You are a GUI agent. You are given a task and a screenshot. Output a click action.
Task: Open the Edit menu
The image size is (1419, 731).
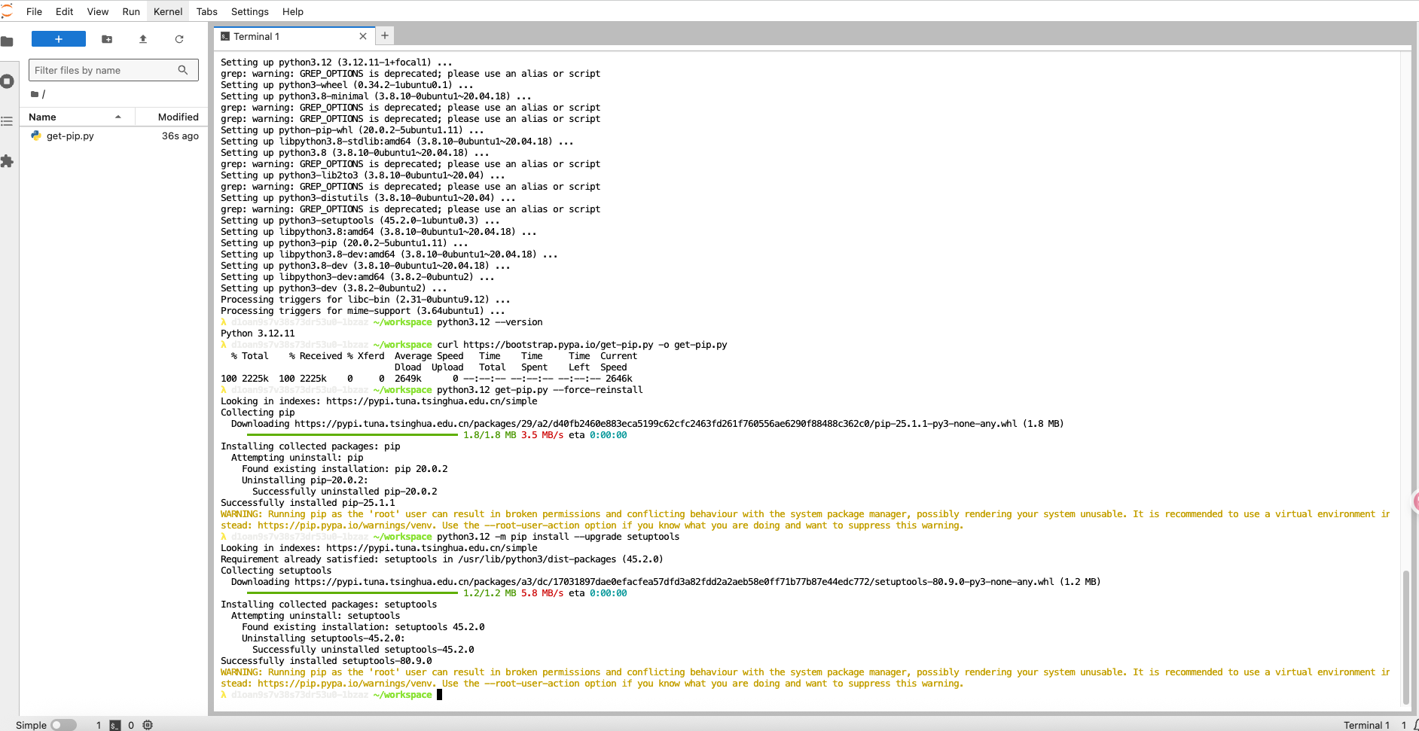pos(65,11)
